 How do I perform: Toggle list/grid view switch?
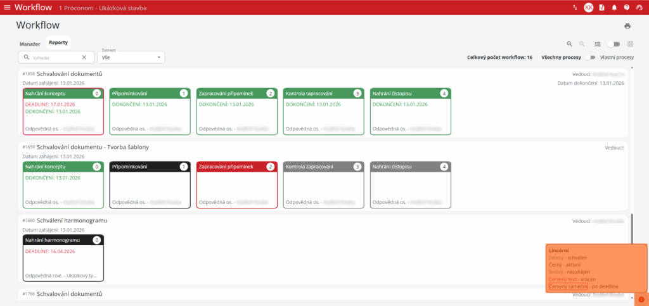(613, 44)
